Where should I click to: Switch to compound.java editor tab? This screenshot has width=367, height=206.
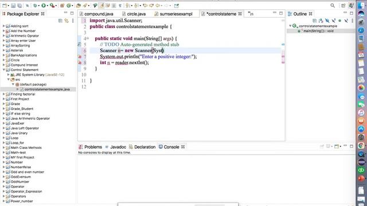[x=96, y=14]
